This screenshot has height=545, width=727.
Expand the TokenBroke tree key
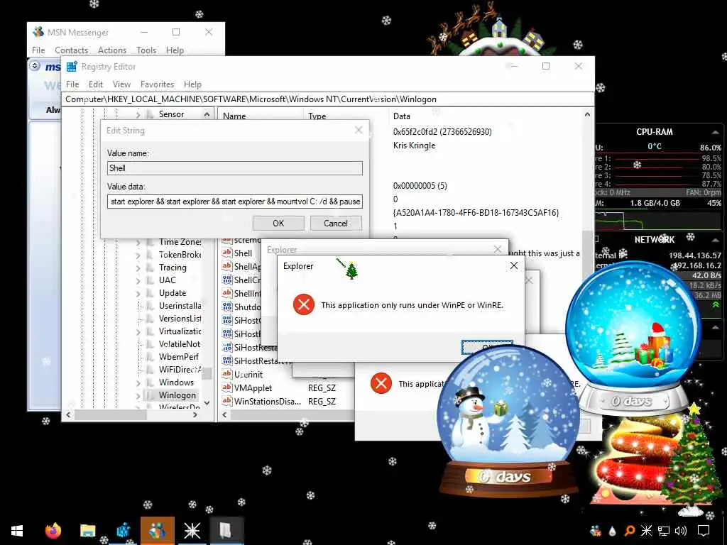click(138, 255)
